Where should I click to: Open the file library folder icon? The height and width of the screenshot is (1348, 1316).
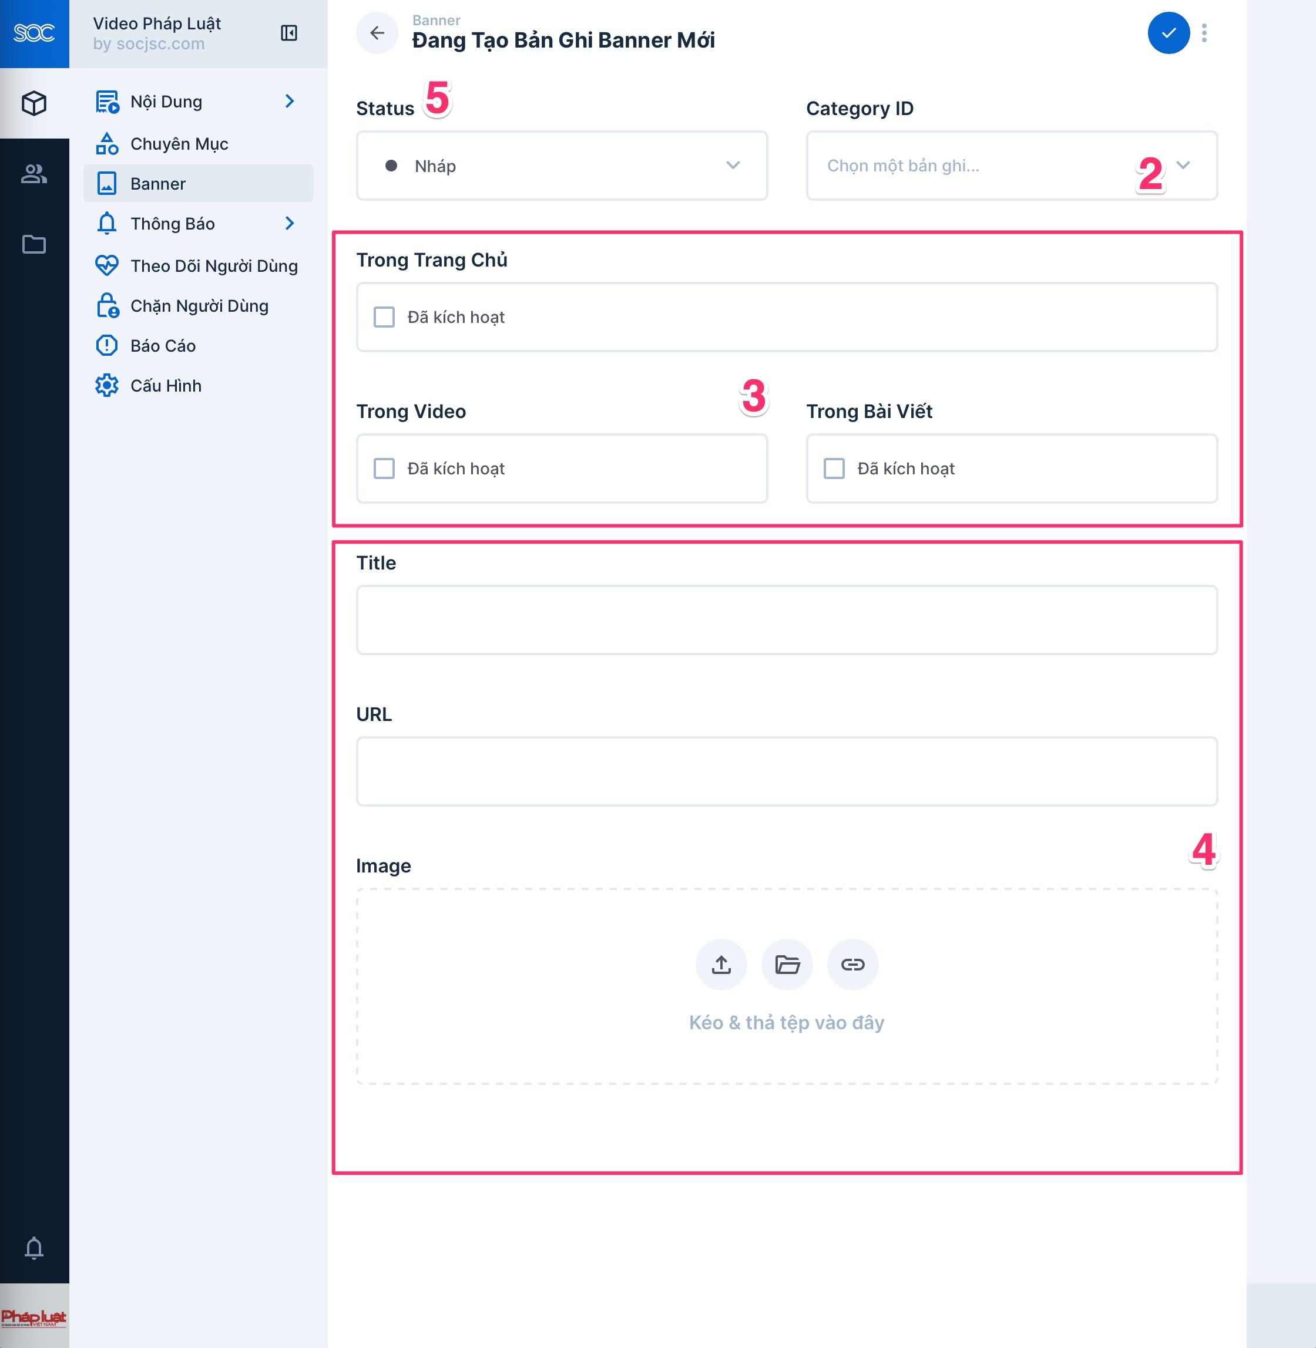click(x=787, y=964)
